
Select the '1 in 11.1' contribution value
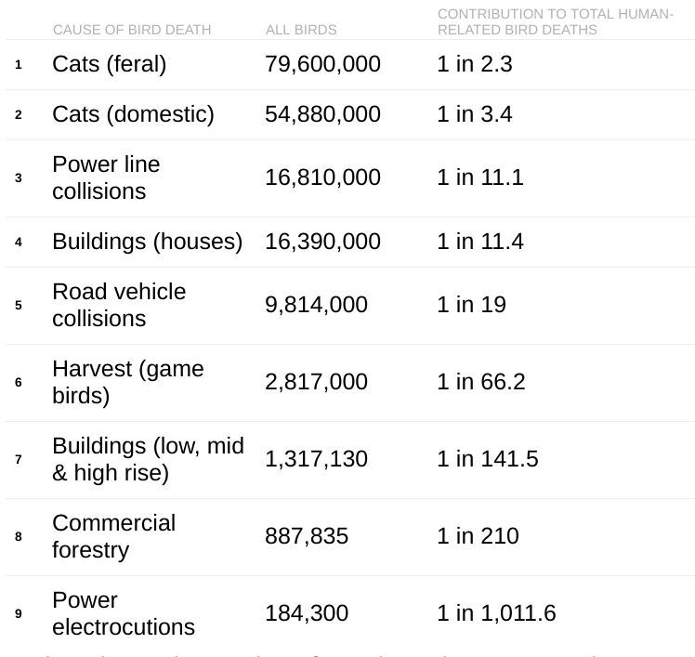(480, 177)
